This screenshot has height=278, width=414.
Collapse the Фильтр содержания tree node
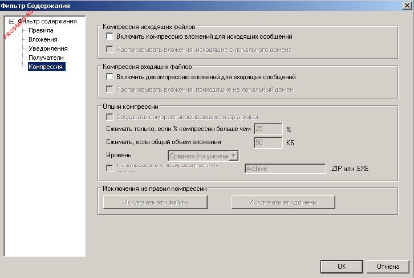(11, 22)
